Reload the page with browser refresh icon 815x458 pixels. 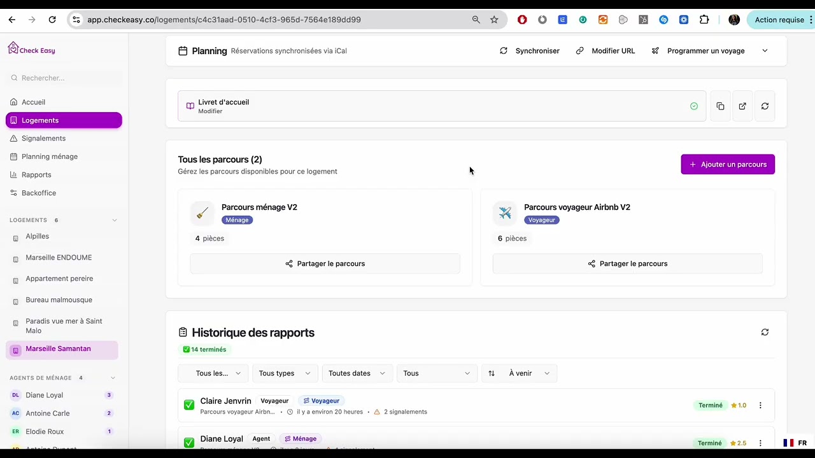click(x=52, y=20)
